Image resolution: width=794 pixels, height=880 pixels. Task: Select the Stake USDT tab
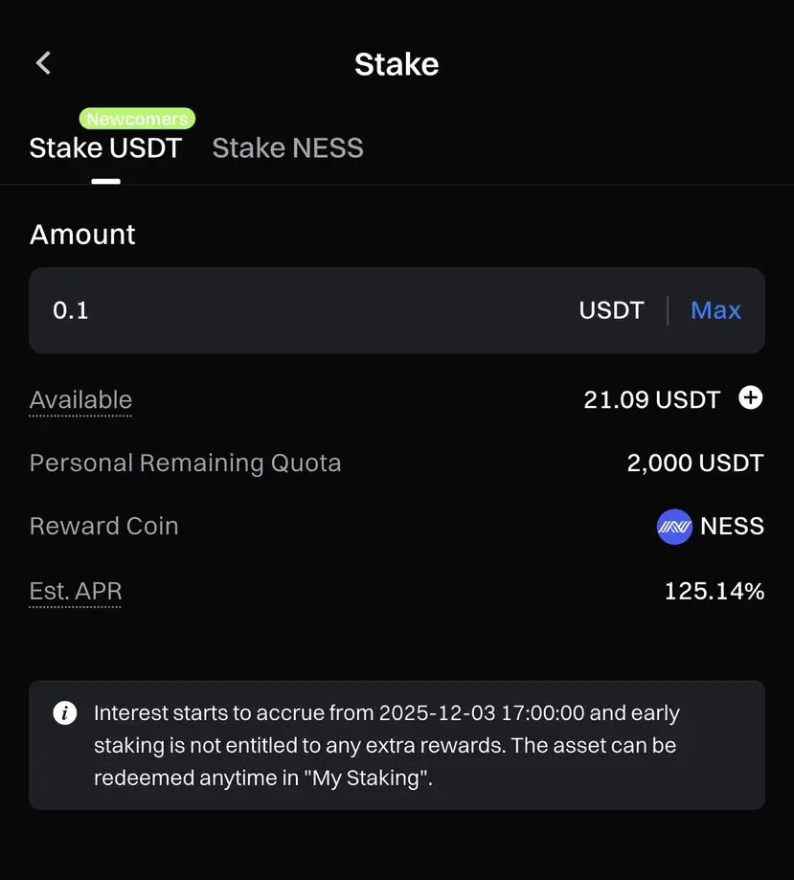(105, 148)
